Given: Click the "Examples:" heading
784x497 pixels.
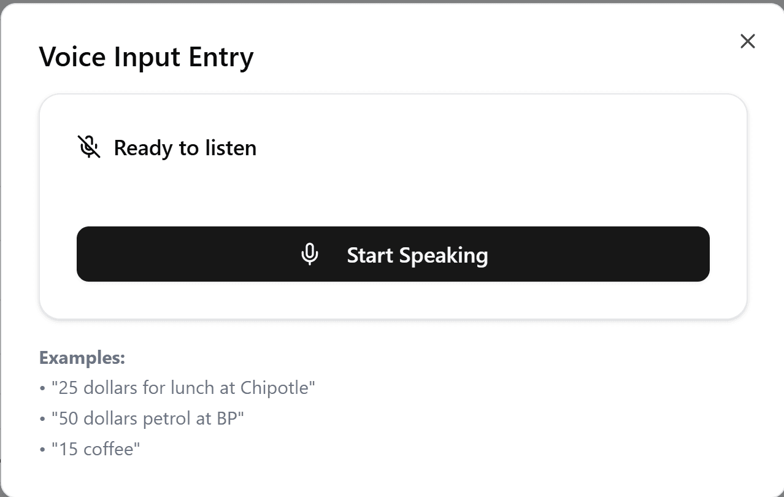Looking at the screenshot, I should tap(82, 358).
